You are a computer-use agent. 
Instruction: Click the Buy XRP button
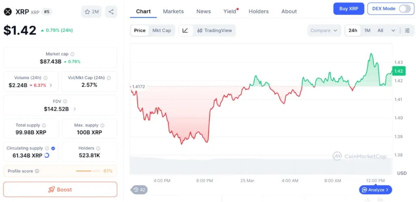point(349,9)
